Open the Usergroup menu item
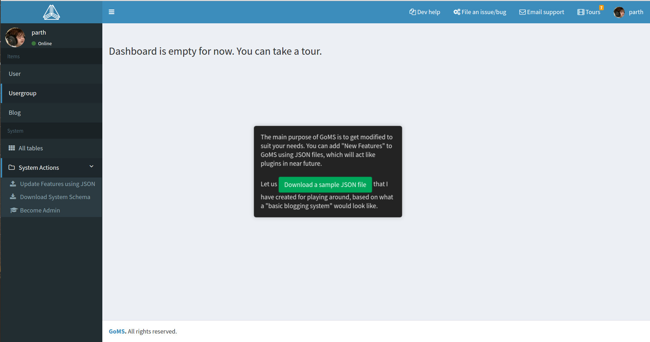 52,93
